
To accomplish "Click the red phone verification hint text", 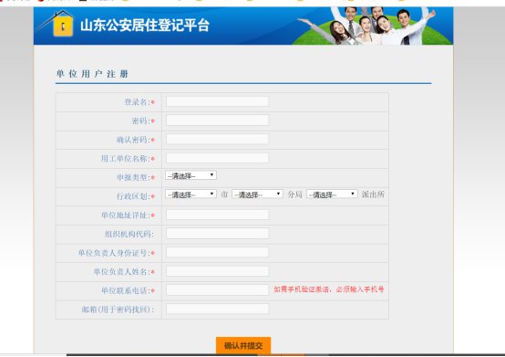I will click(329, 289).
